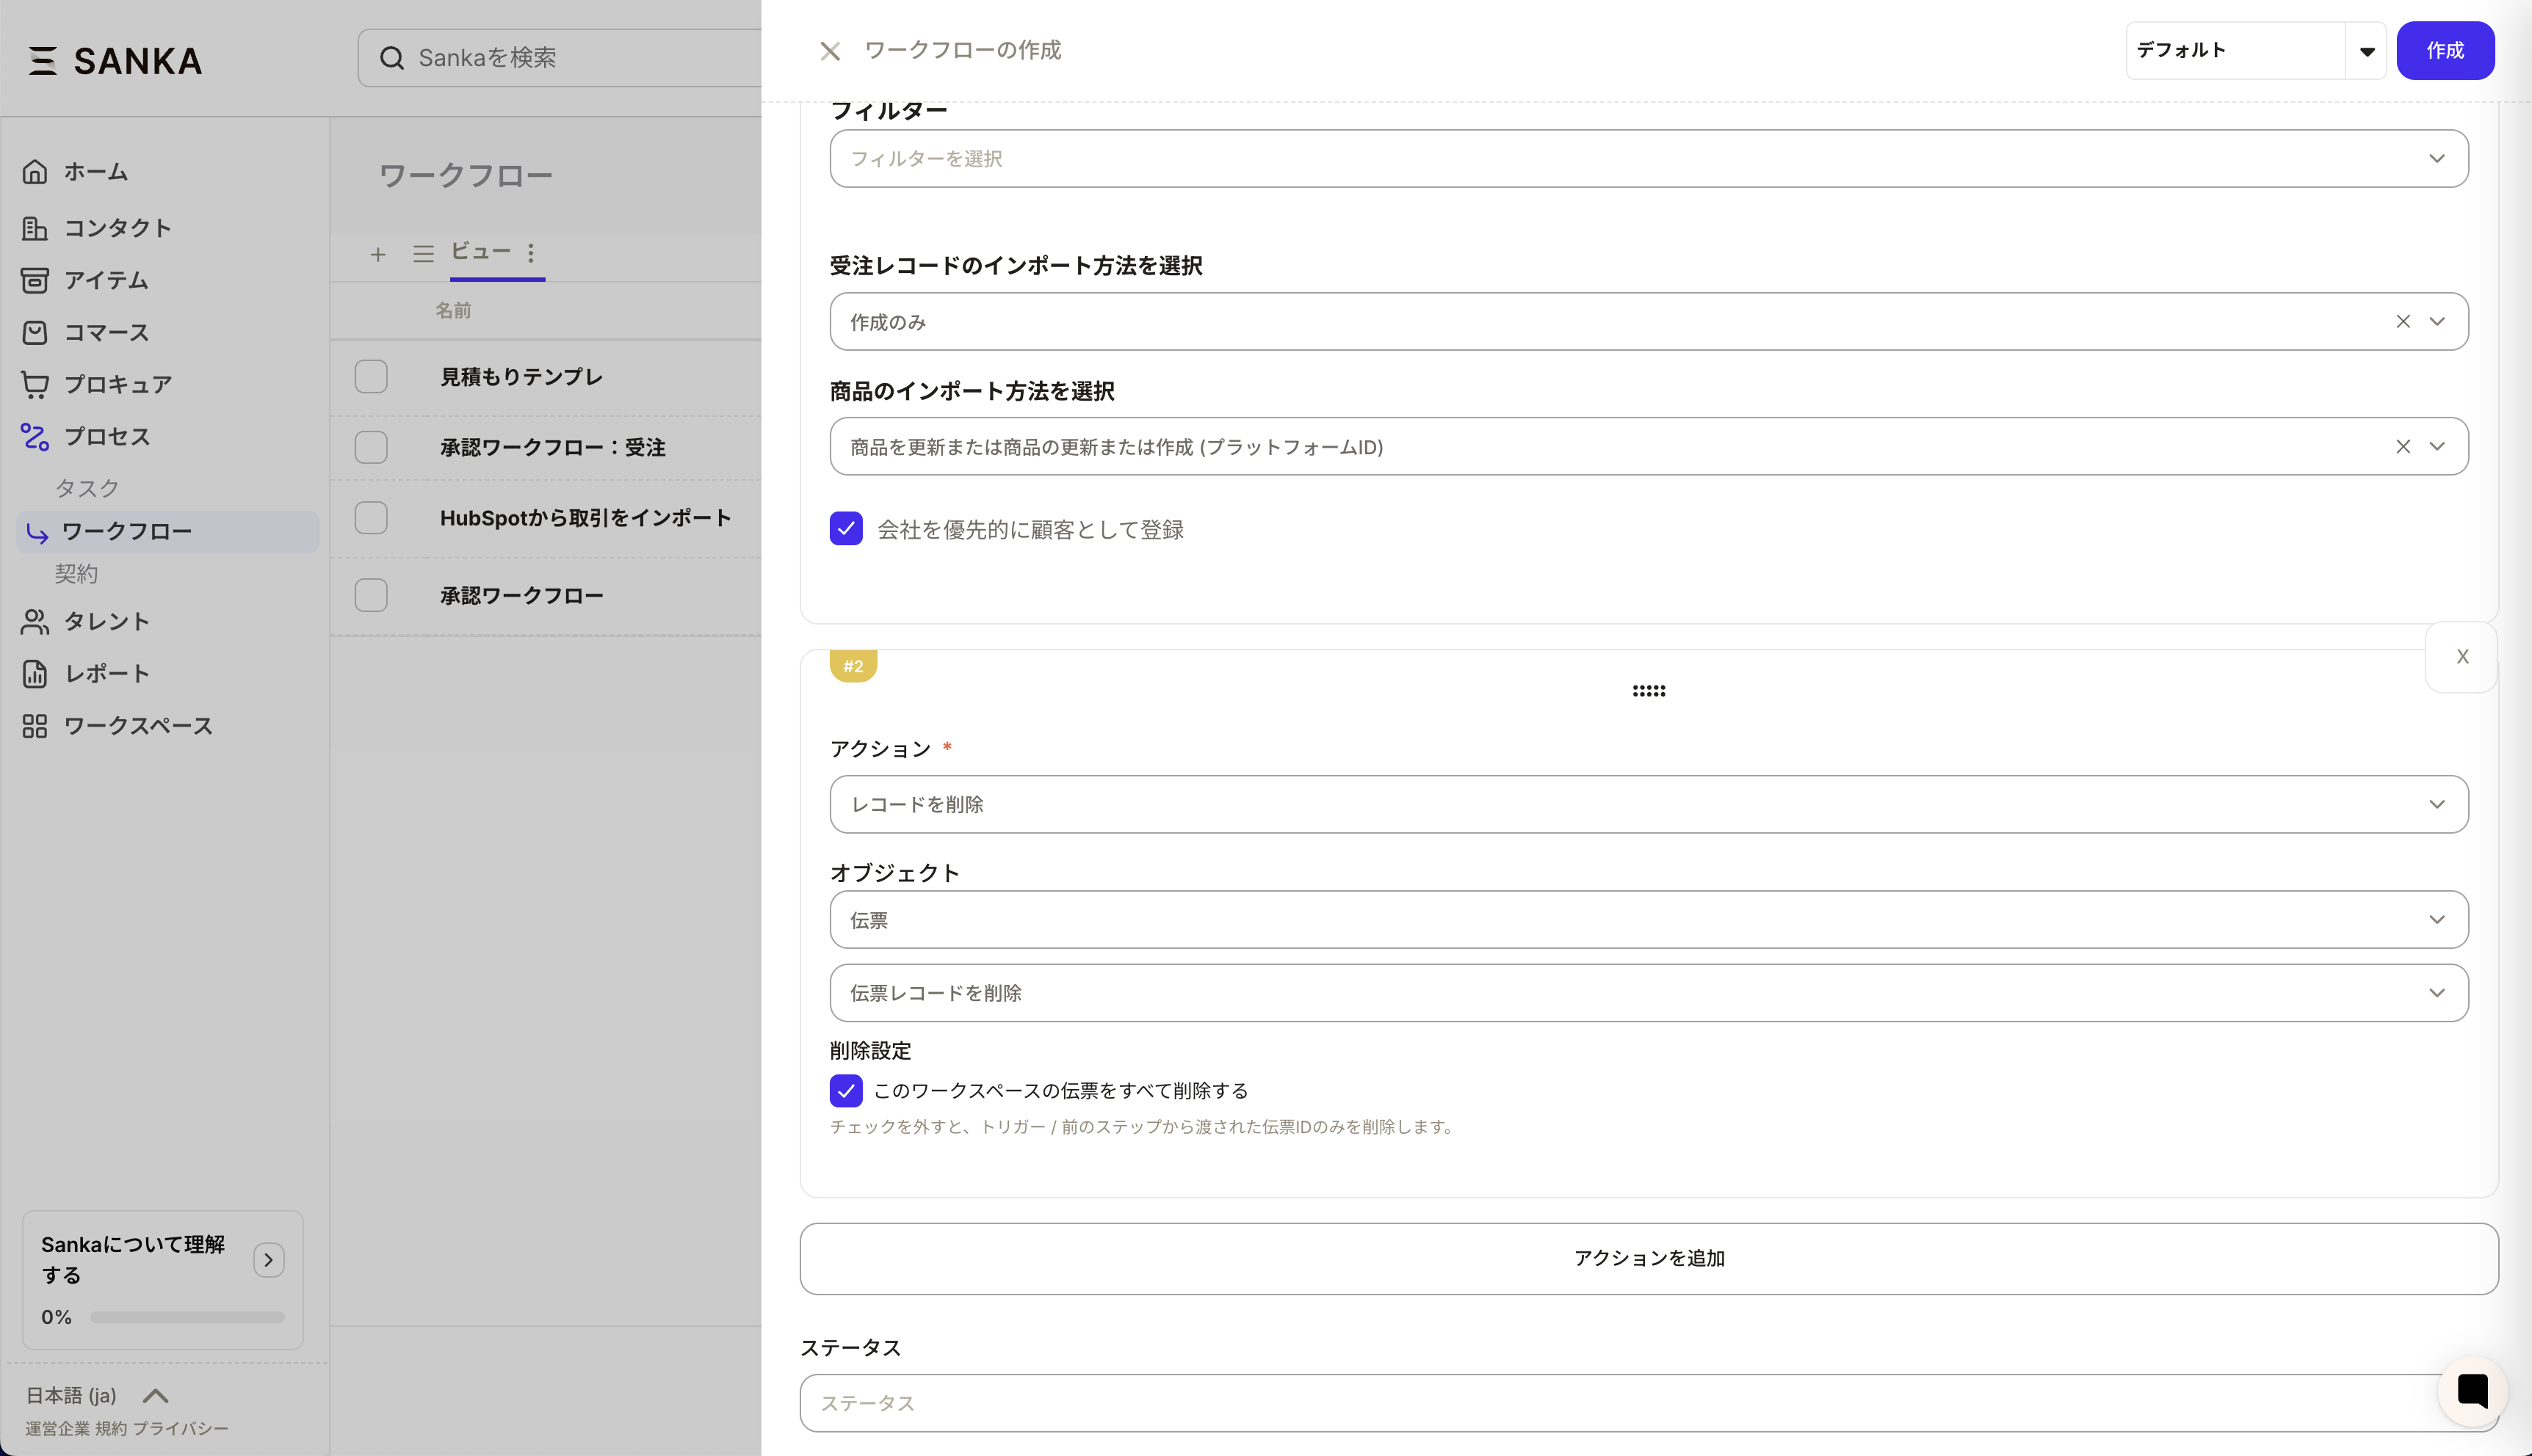2532x1456 pixels.
Task: Disable このワークスペースの伝票をすべて削除する
Action: 847,1091
